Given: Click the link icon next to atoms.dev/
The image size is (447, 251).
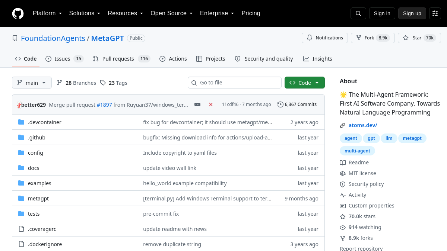Looking at the screenshot, I should [343, 125].
